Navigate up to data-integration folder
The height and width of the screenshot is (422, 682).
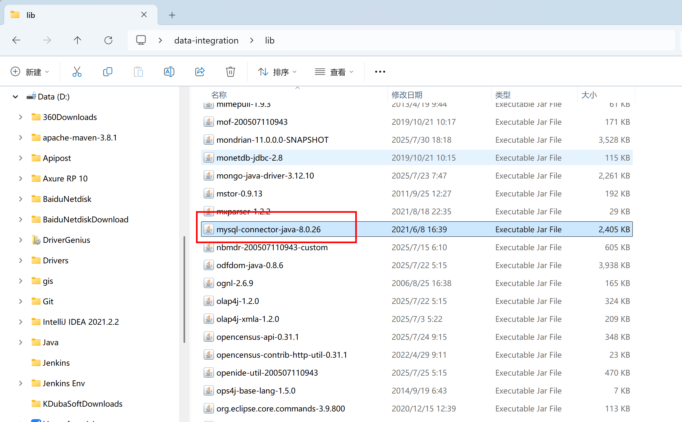(77, 40)
